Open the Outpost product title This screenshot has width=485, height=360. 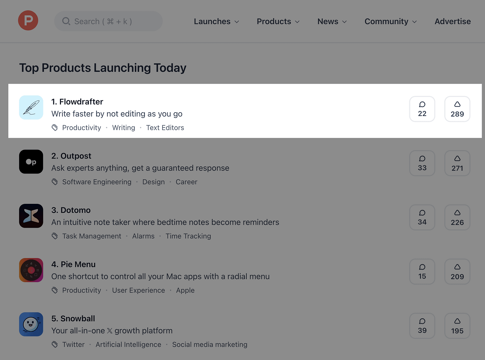pos(71,156)
